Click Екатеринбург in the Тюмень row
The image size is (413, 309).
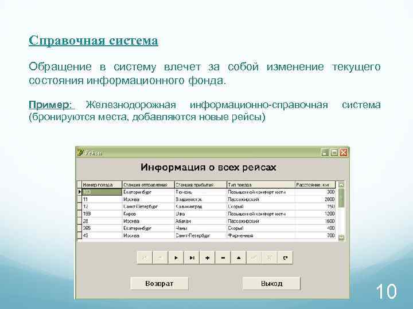[149, 192]
